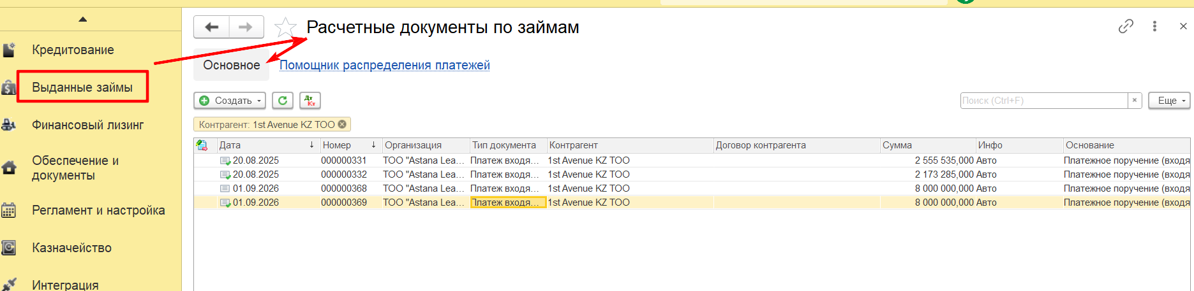The image size is (1194, 291).
Task: Open the Дт/Кт accounting entries icon
Action: pos(310,101)
